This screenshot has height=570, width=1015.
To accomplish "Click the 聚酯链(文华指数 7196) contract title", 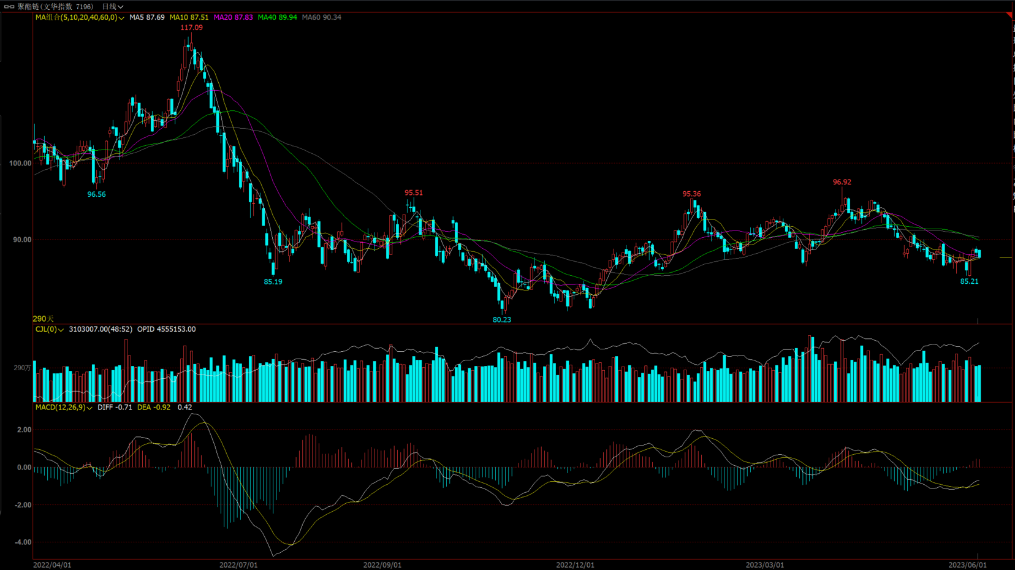I will (55, 7).
